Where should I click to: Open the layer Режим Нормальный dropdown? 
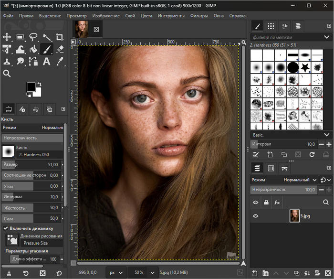tap(300, 180)
